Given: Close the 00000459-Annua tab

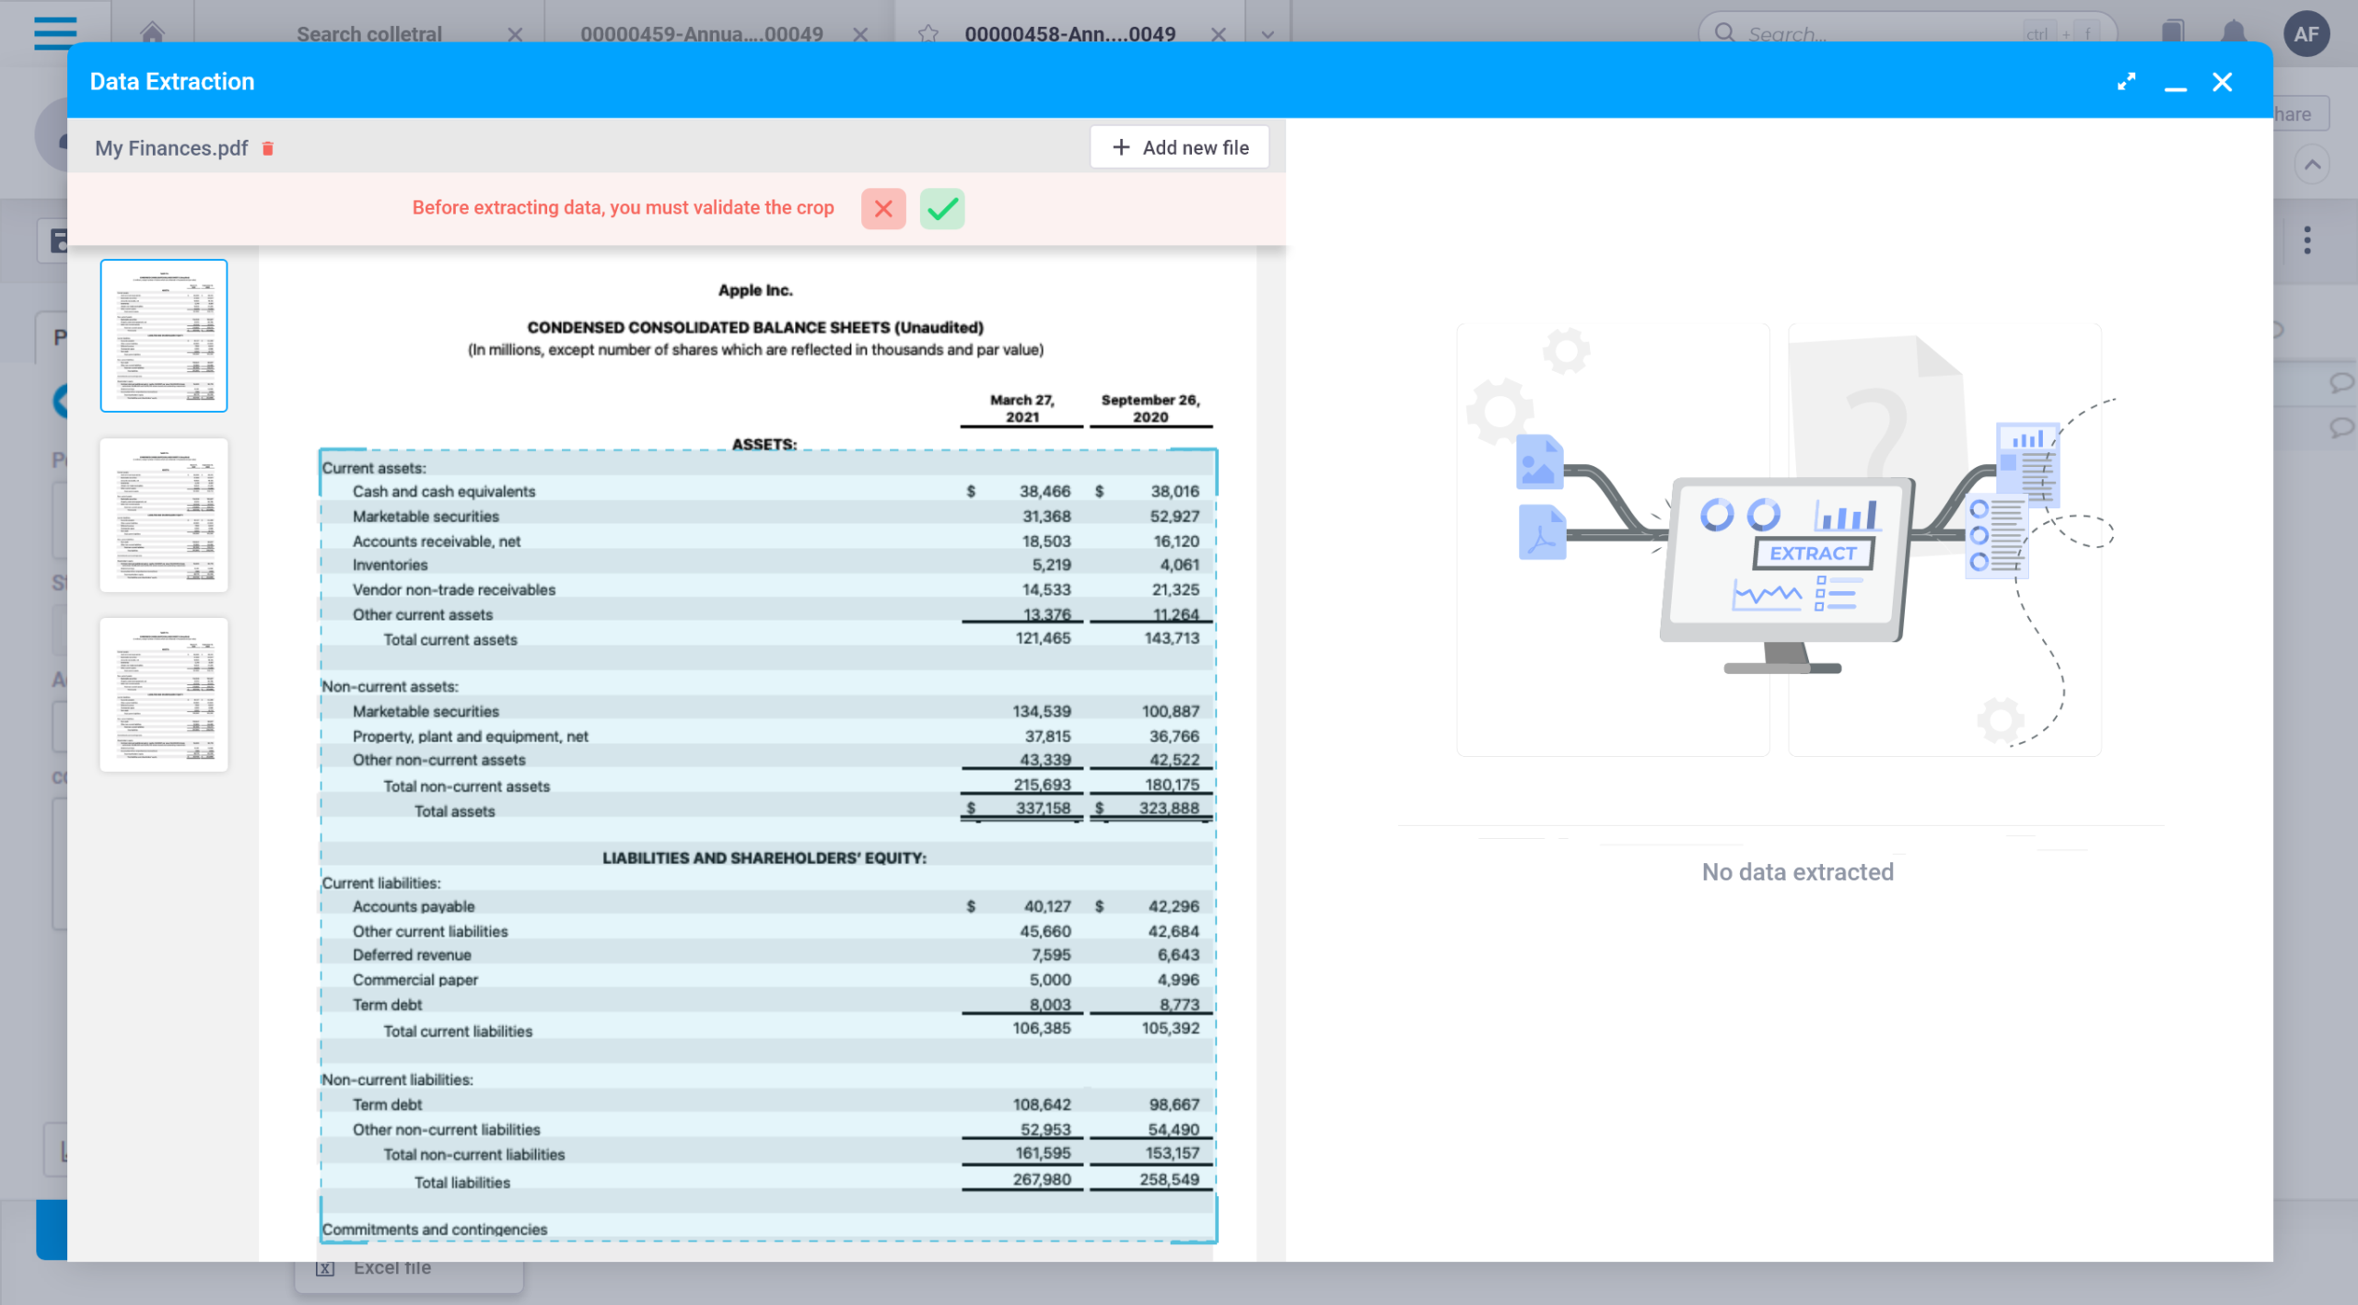Looking at the screenshot, I should [x=860, y=34].
